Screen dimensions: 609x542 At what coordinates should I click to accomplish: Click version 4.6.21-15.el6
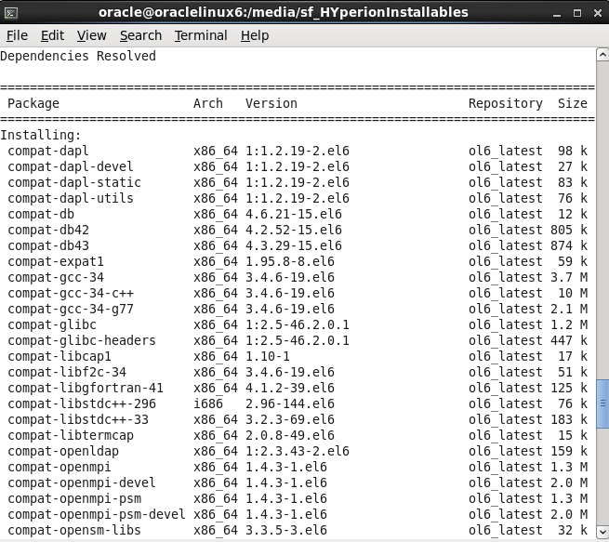click(x=294, y=215)
